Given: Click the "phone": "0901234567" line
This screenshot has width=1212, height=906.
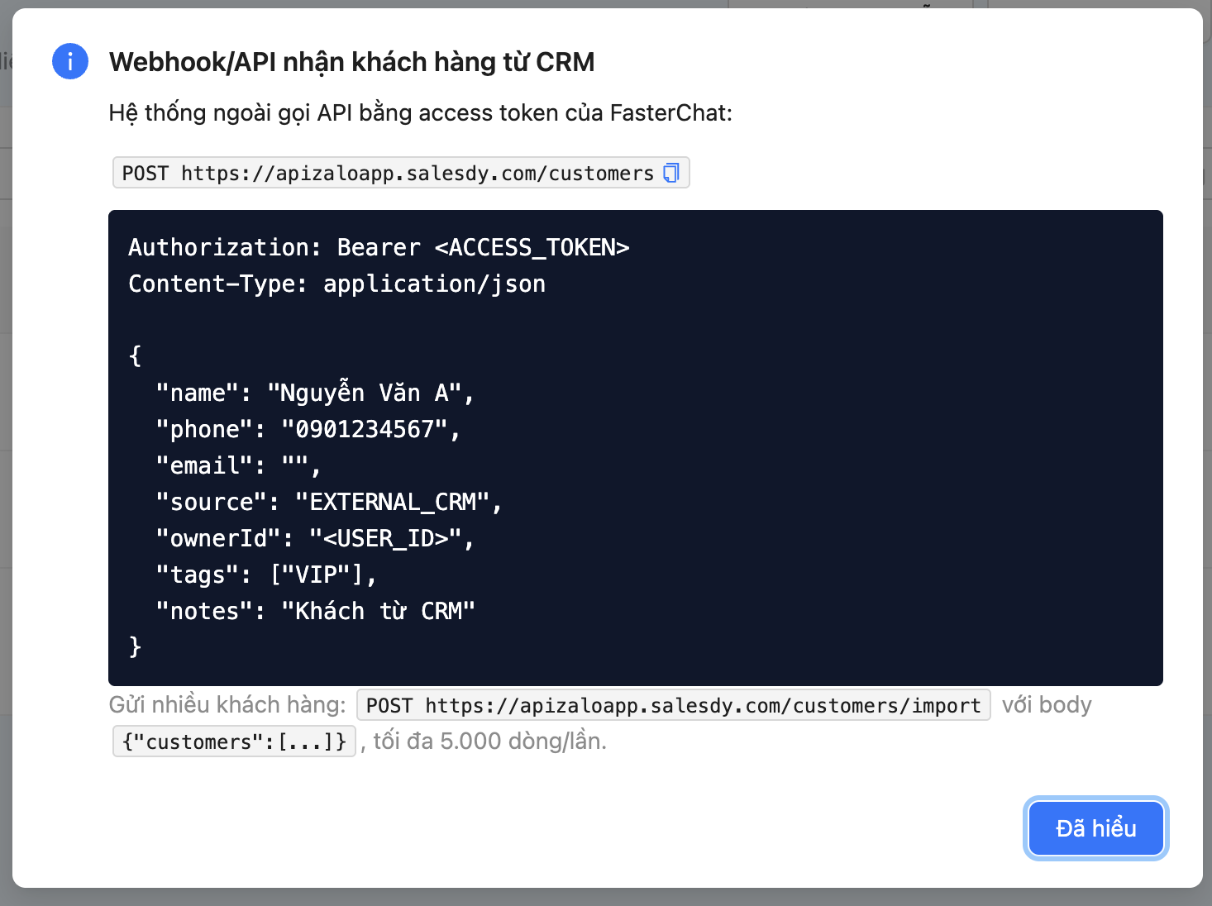Looking at the screenshot, I should point(308,429).
